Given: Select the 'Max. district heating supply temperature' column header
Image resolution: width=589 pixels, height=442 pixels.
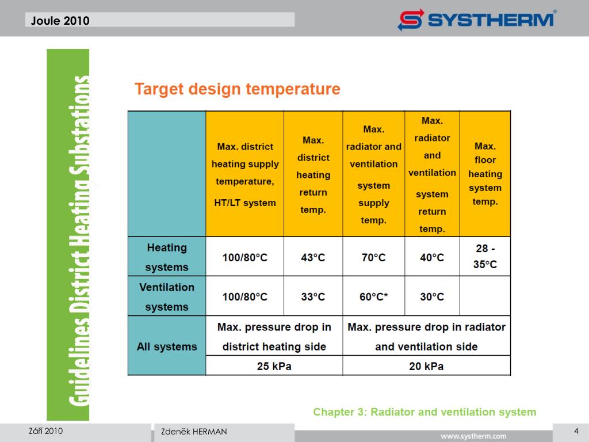Looking at the screenshot, I should click(245, 174).
